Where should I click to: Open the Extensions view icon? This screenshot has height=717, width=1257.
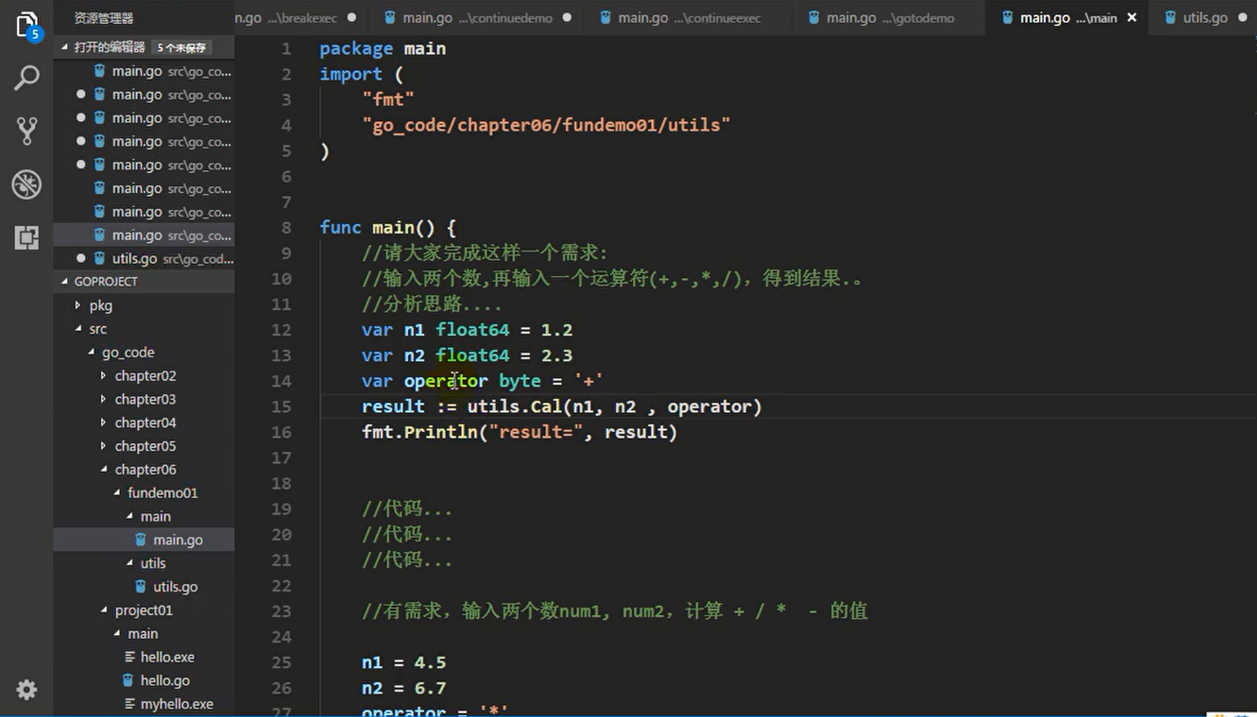[27, 238]
